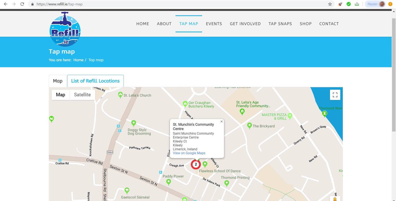Click the green marker at left map edge
Screen dimensions: 396x201
pos(51,119)
